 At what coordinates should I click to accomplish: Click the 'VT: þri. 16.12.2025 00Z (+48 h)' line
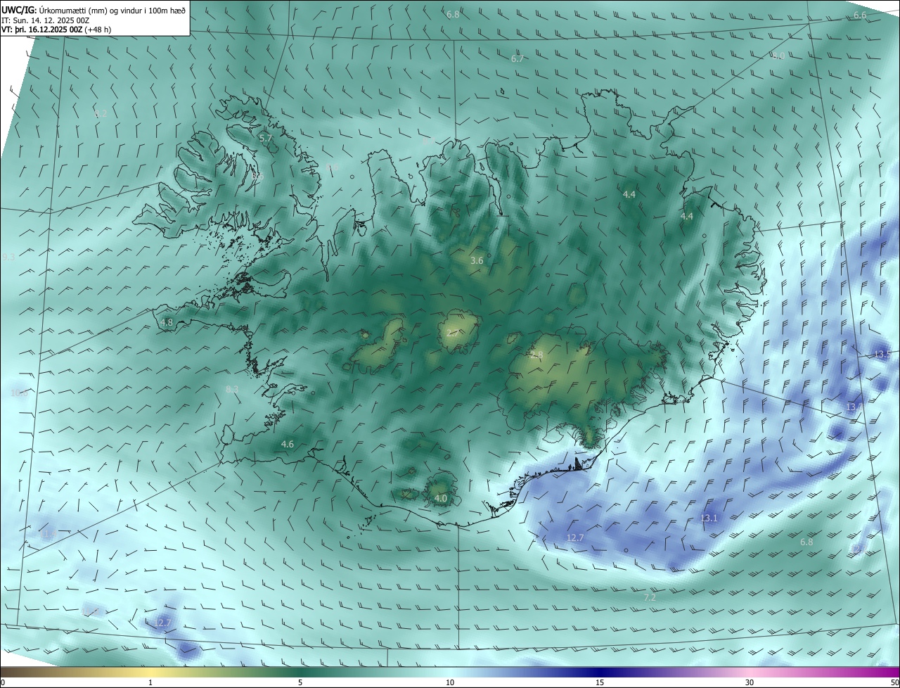coord(56,30)
